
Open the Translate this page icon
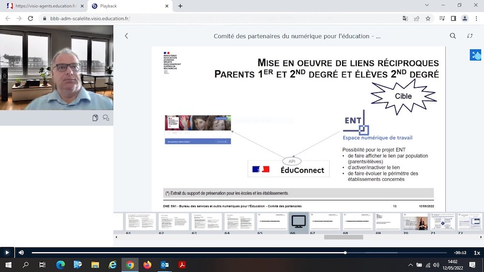click(x=405, y=18)
